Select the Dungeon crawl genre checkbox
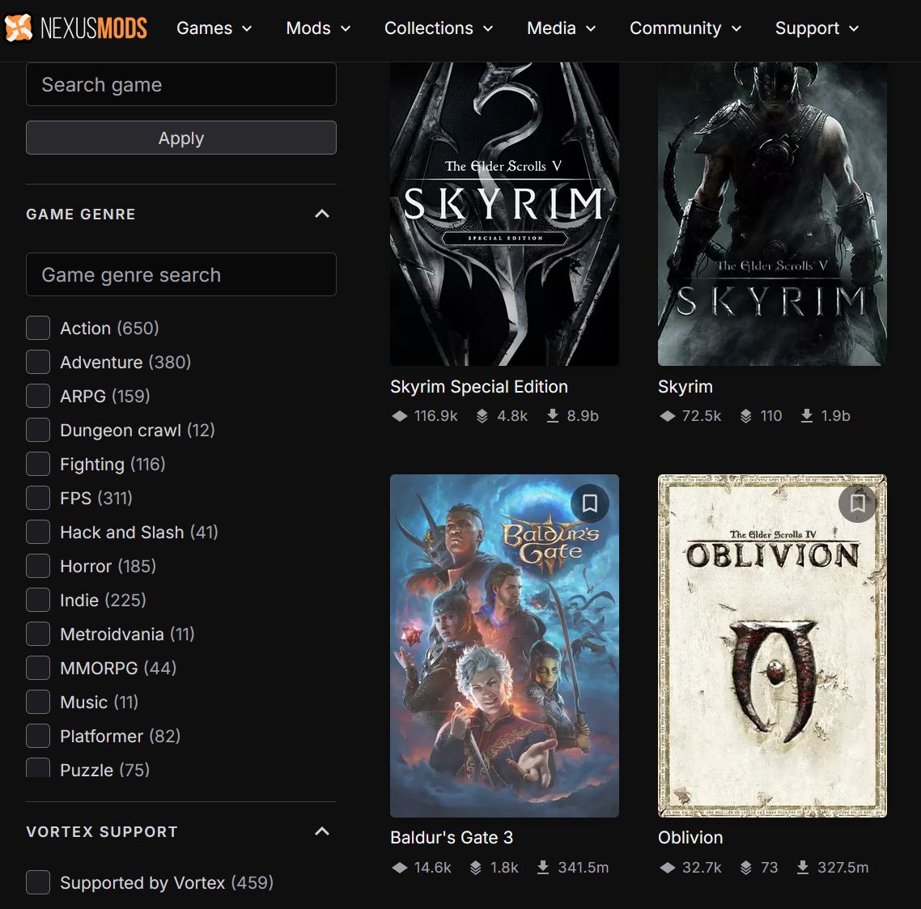The height and width of the screenshot is (909, 921). pos(38,430)
